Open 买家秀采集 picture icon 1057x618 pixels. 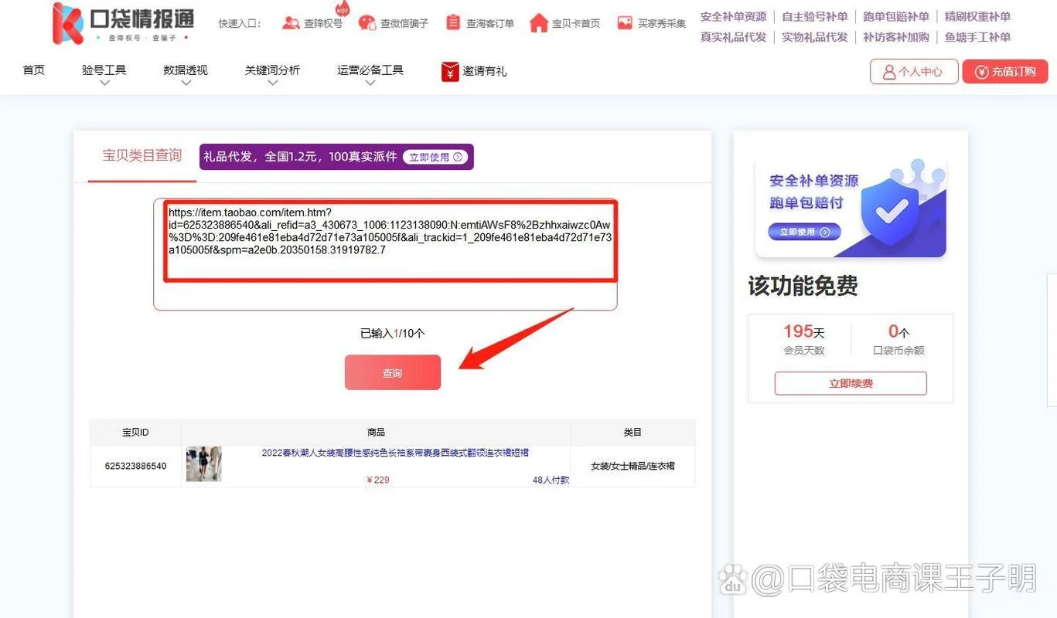(x=625, y=23)
